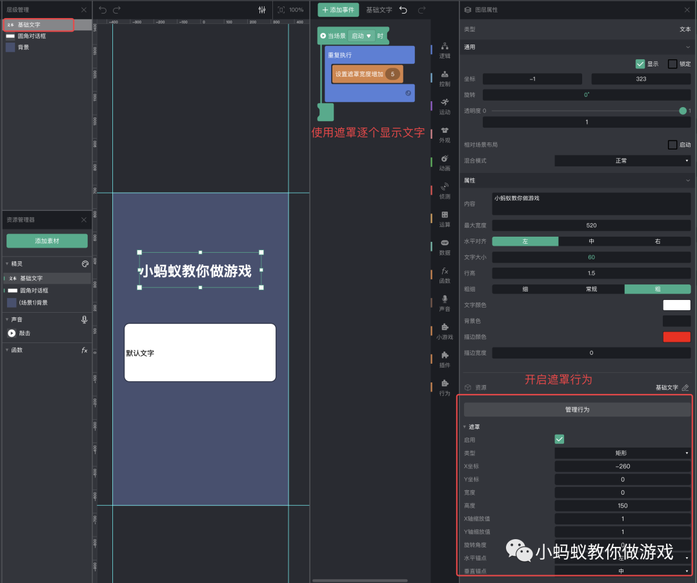Open the 函数 block category
Screen dimensions: 697x583
(x=445, y=275)
